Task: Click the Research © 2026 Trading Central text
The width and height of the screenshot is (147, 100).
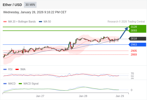Action: (126, 22)
